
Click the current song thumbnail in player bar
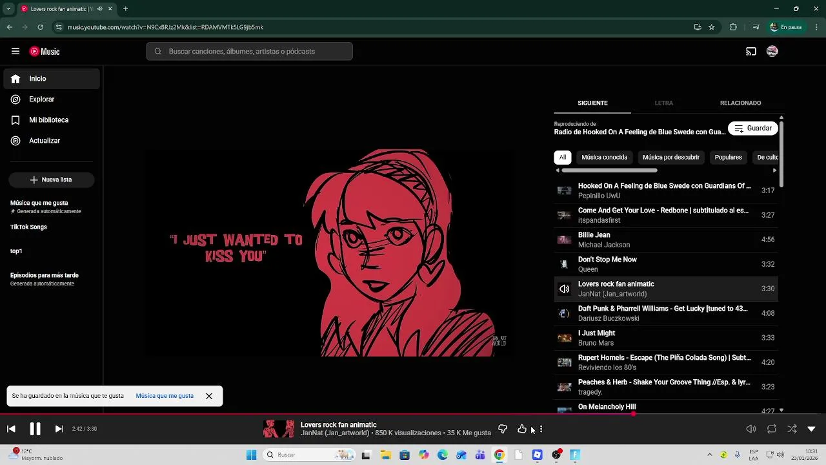point(279,429)
